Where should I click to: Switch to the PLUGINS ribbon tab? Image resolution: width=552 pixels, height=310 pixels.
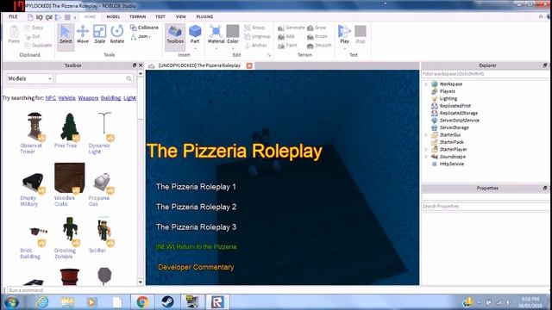pos(204,16)
